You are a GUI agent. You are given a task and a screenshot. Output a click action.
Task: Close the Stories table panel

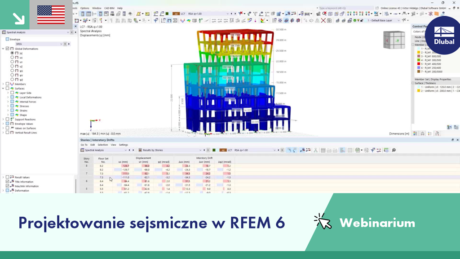tap(457, 140)
